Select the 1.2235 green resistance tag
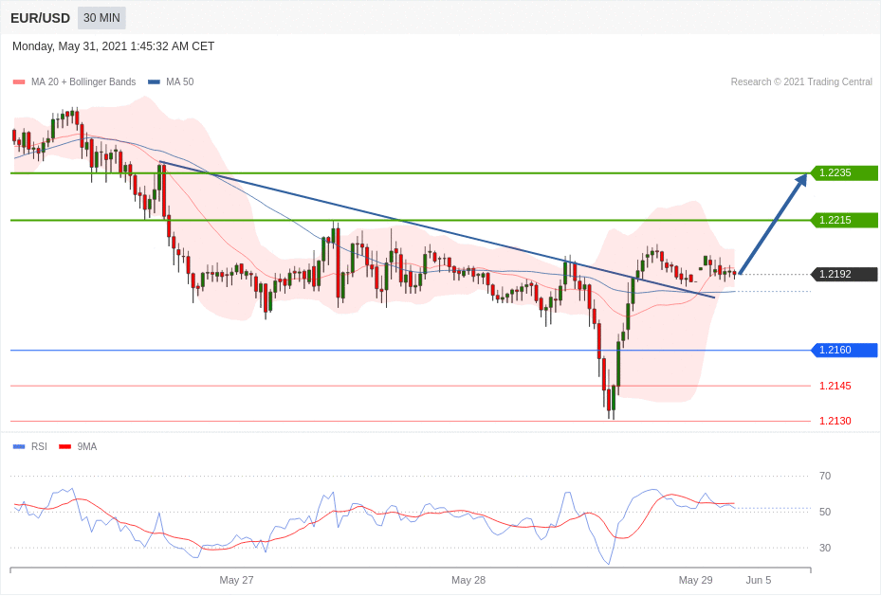This screenshot has height=596, width=881. 843,173
